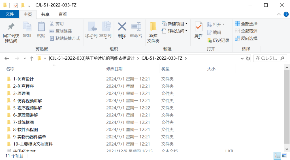The height and width of the screenshot is (160, 290).
Task: Click Select all in ribbon
Action: pos(246,24)
